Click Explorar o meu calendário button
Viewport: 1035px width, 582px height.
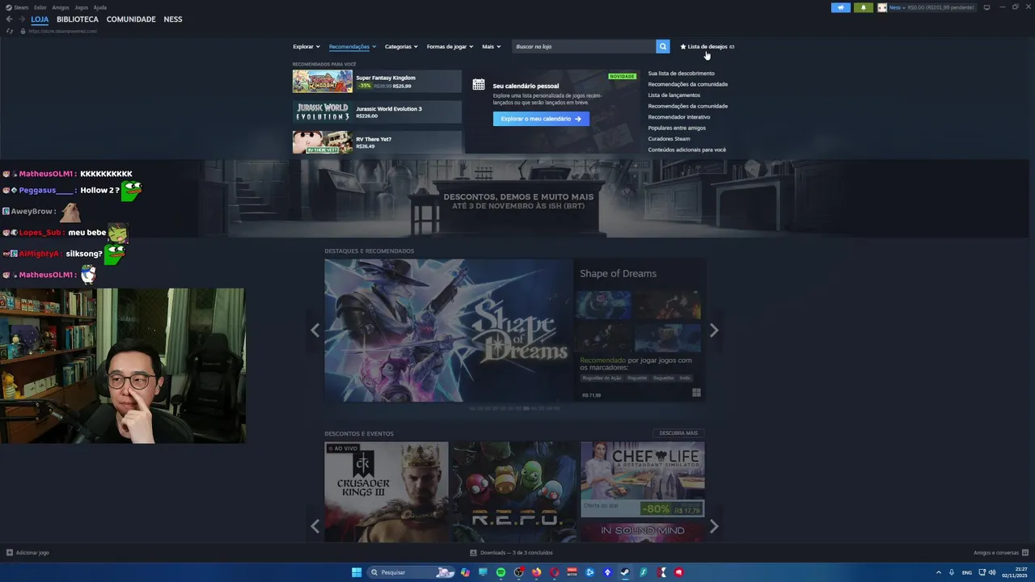point(541,119)
